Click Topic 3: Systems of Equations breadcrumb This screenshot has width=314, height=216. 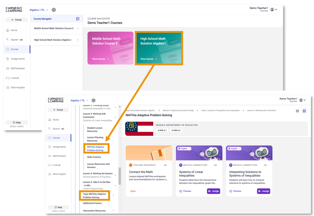(x=220, y=110)
